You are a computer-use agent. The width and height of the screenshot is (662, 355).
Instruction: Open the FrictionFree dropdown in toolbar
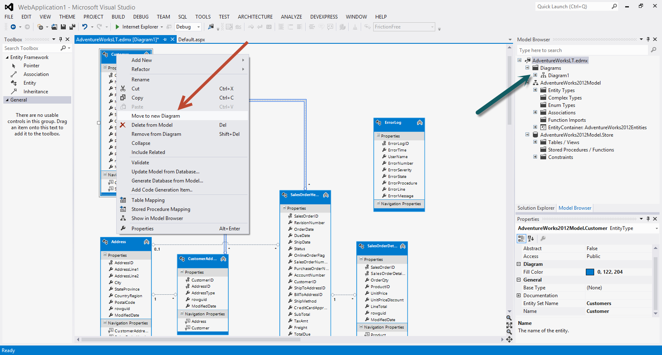click(432, 27)
